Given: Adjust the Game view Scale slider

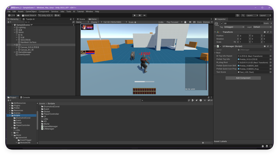Looking at the screenshot, I should tap(146, 22).
